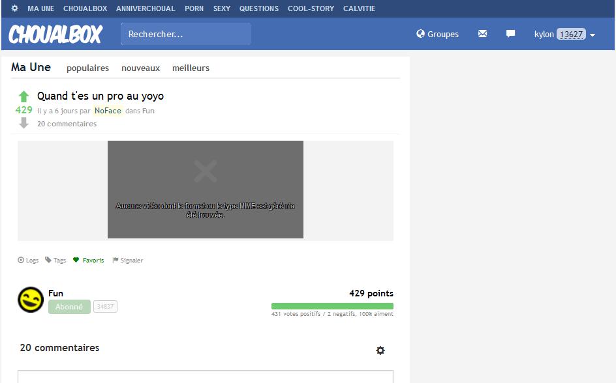Open the chat bubble notifications icon
616x383 pixels.
pyautogui.click(x=510, y=34)
